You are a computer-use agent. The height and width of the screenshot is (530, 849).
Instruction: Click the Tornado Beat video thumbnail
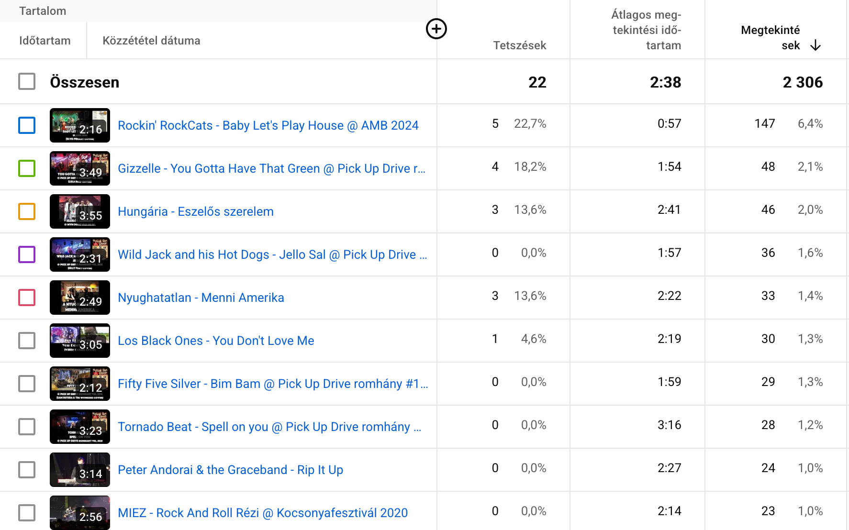[x=79, y=427]
